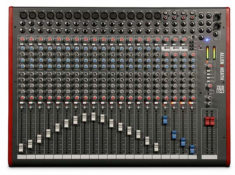Turn the channel 6 red gain knob
The height and width of the screenshot is (175, 235).
pyautogui.click(x=68, y=39)
